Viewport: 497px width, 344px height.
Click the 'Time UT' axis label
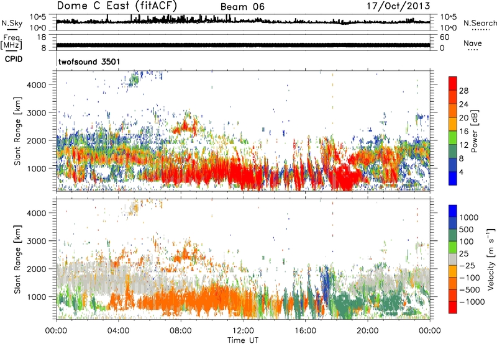243,340
